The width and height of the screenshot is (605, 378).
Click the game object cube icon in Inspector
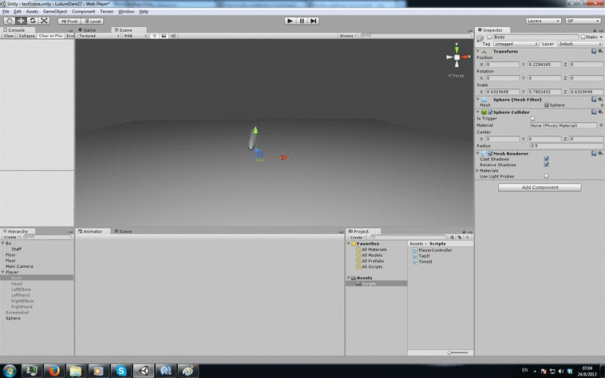pyautogui.click(x=480, y=37)
